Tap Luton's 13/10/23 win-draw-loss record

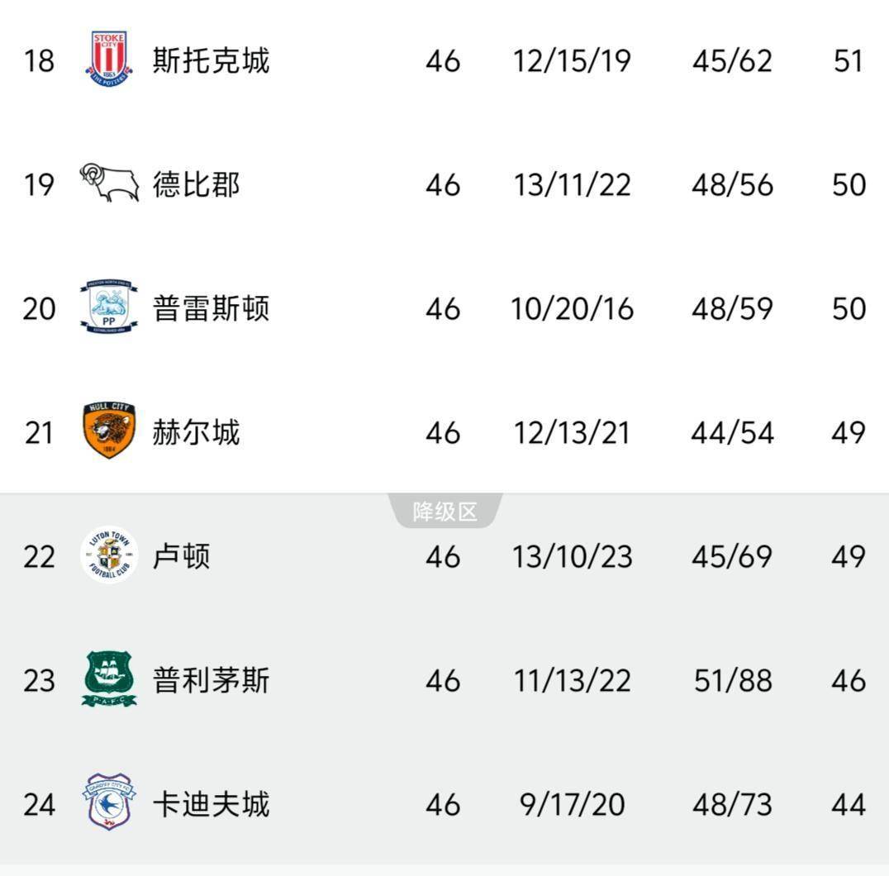click(x=572, y=556)
